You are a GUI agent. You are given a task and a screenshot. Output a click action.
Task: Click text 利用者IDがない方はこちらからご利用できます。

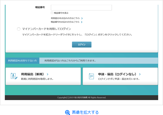[70, 61]
